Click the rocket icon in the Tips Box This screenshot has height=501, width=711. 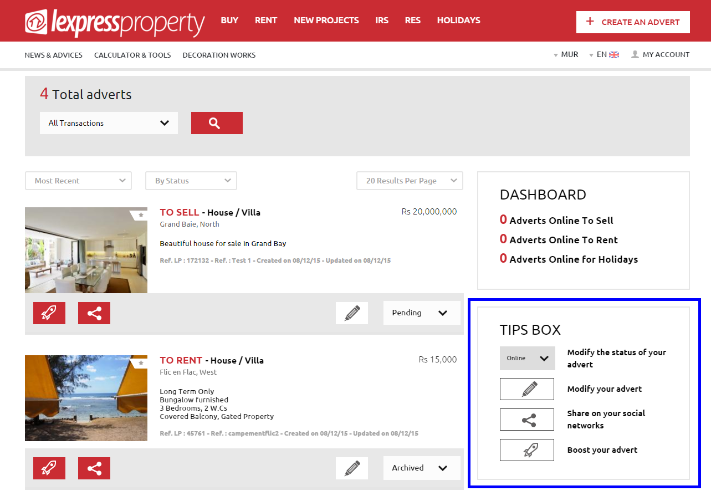coord(527,450)
